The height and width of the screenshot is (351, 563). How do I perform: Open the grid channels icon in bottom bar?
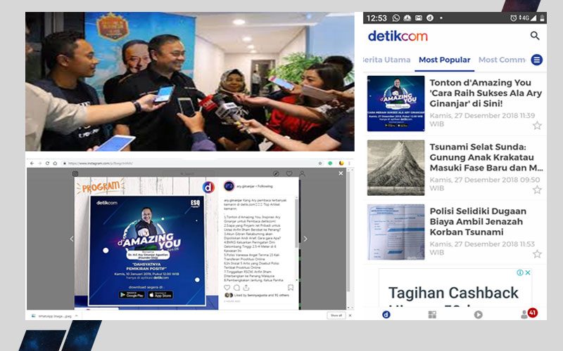pos(432,314)
